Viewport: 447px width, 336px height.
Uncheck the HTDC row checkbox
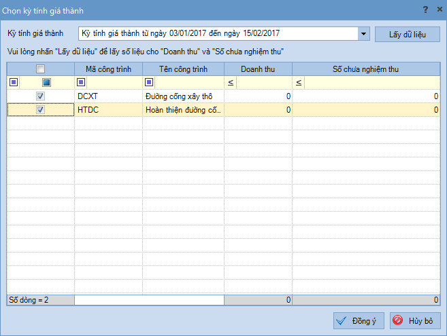pos(41,109)
